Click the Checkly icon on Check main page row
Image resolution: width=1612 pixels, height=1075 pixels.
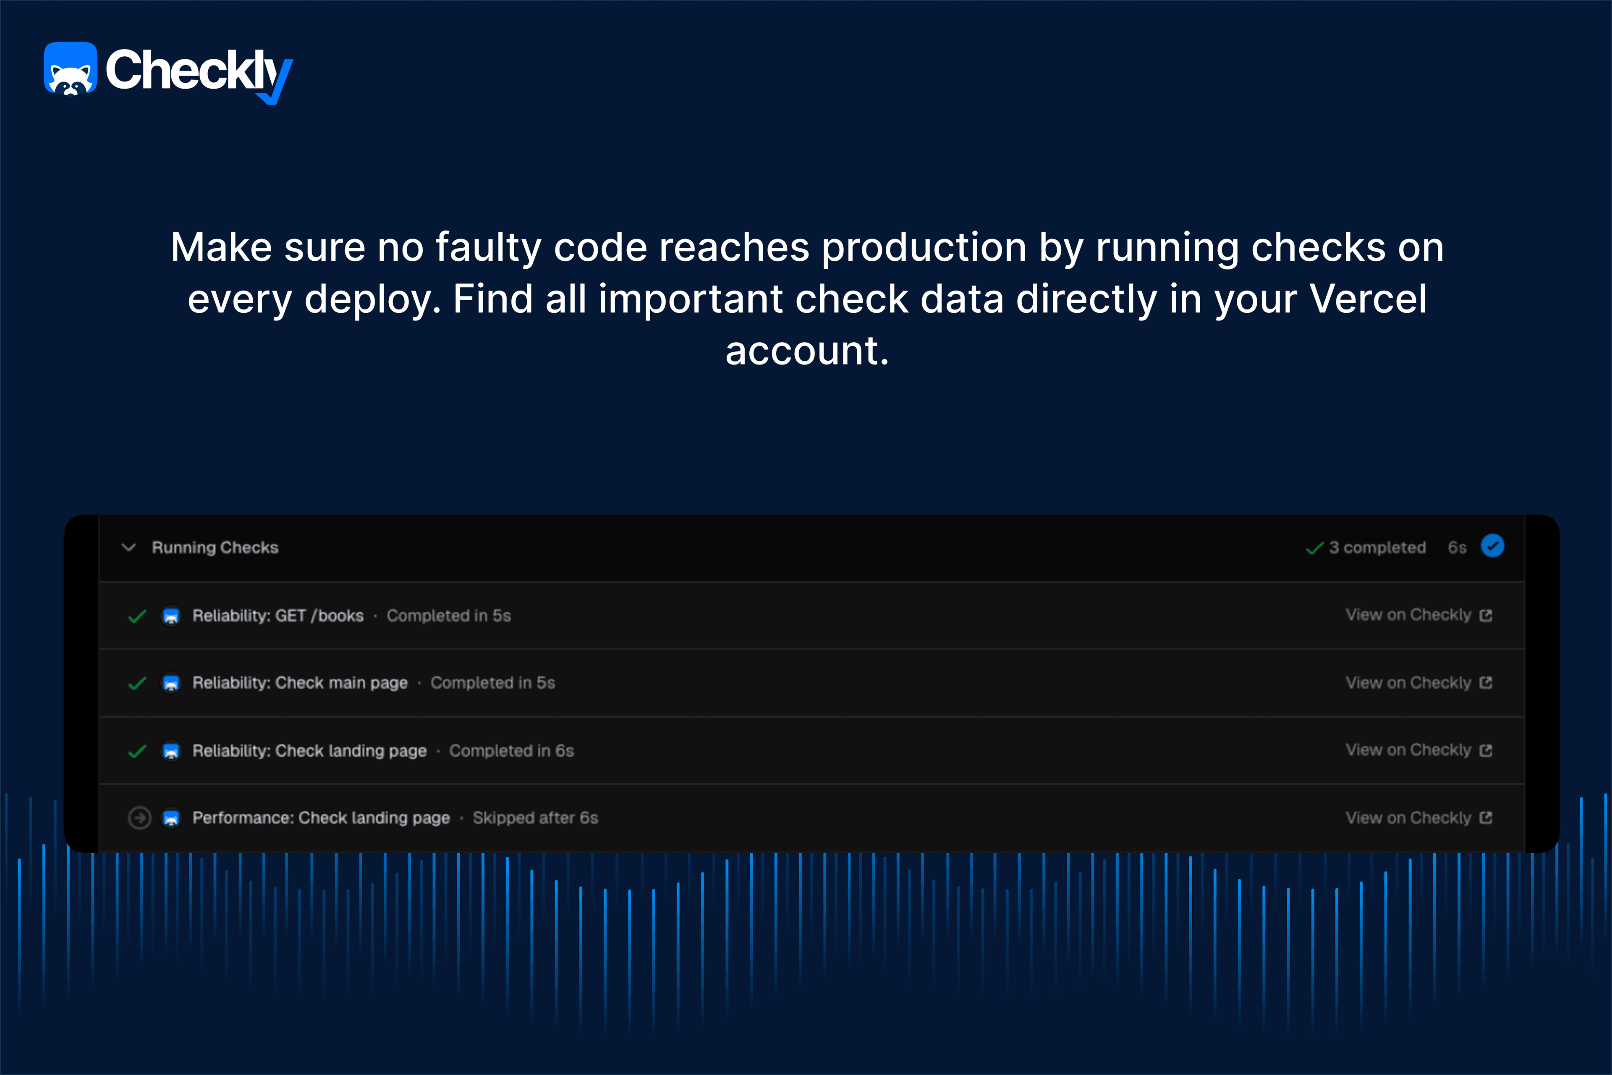click(x=171, y=683)
